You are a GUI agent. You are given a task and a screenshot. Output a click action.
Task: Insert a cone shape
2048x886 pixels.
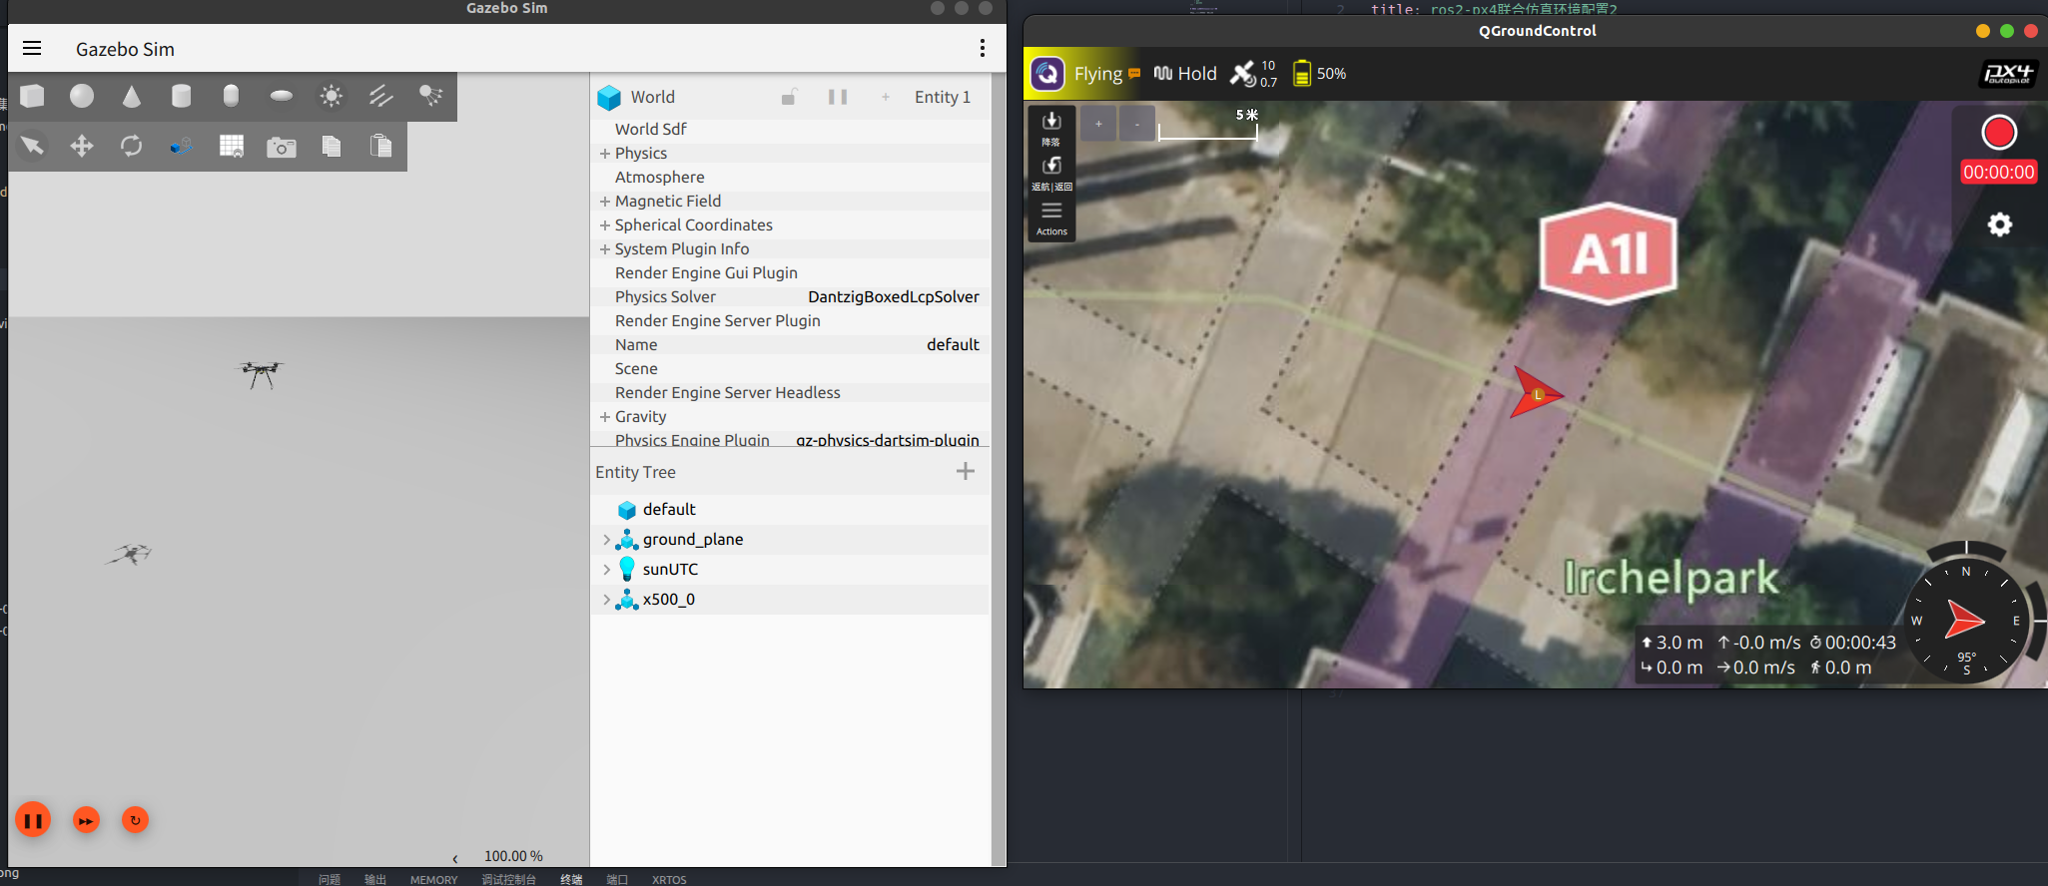click(x=132, y=96)
